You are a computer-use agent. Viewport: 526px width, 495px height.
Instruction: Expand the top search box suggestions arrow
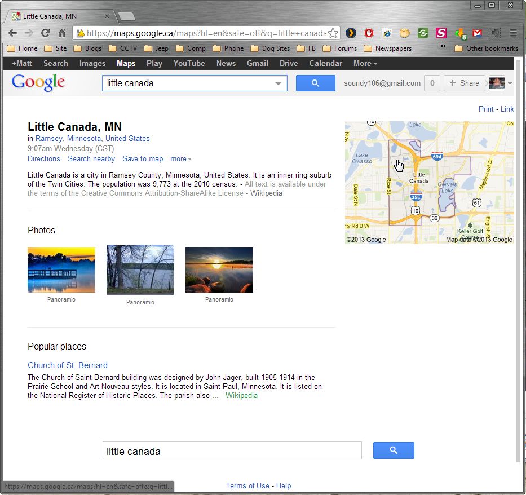pos(278,83)
